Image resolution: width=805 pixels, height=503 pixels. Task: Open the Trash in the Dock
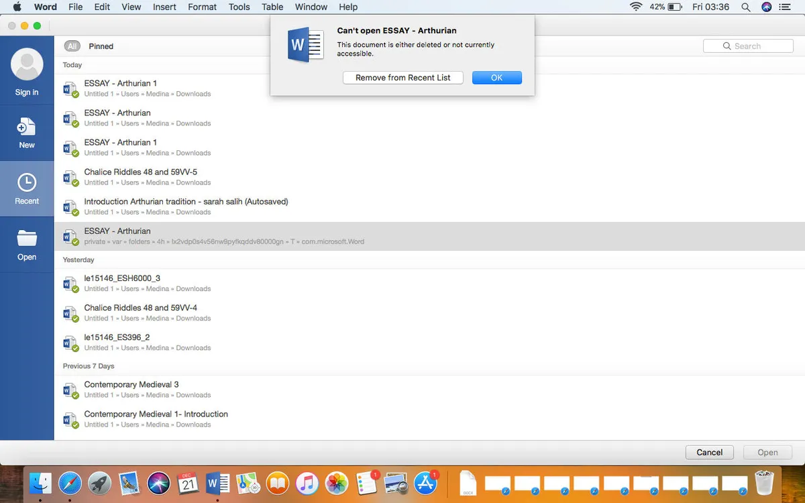pyautogui.click(x=764, y=483)
